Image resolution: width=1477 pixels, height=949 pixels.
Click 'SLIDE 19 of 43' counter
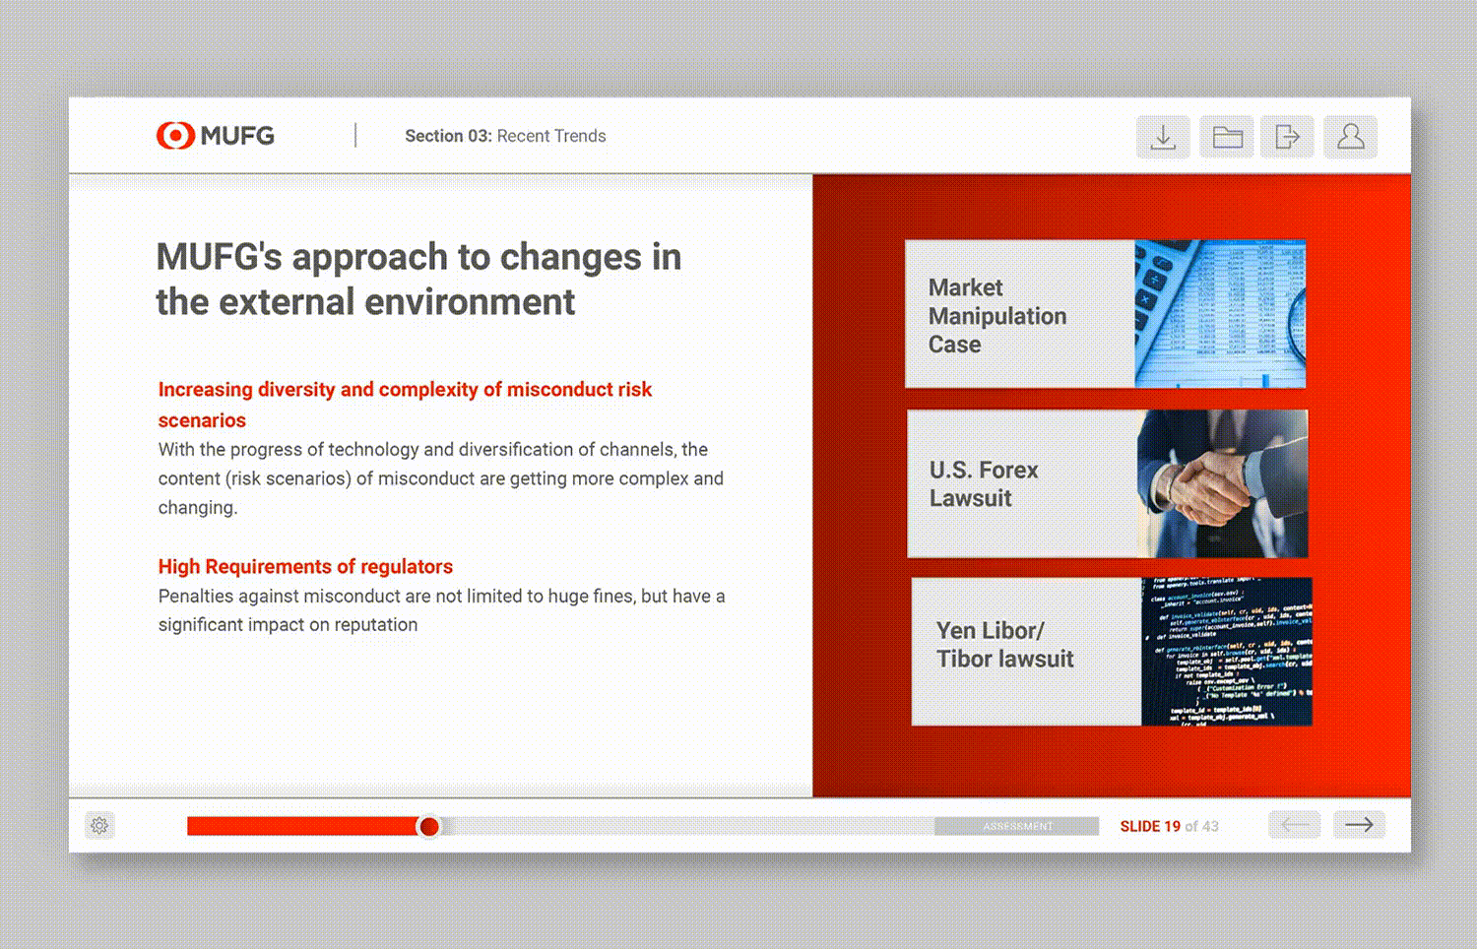(x=1169, y=826)
